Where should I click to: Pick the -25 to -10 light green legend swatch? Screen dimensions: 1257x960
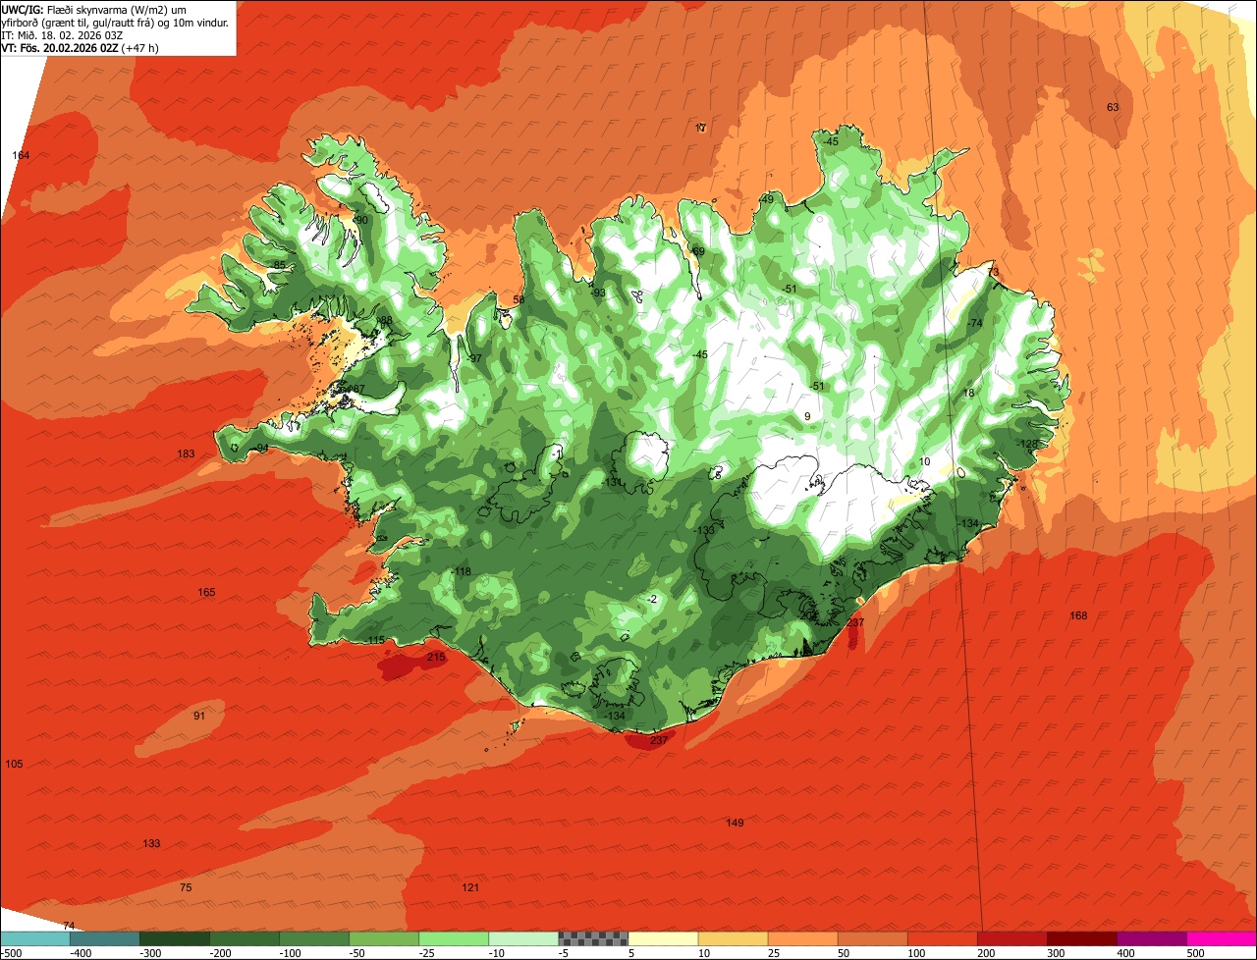coord(454,938)
